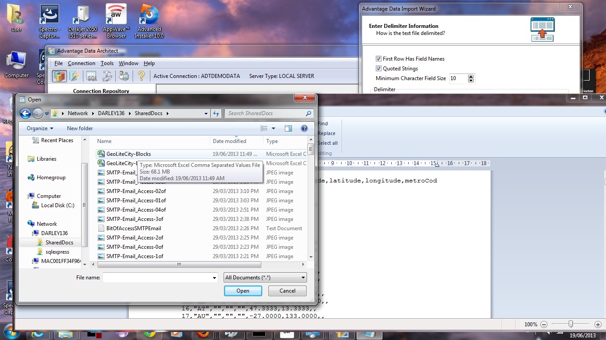Click the wrench tools toolbar icon
Screen dimensions: 606x340
pyautogui.click(x=107, y=76)
